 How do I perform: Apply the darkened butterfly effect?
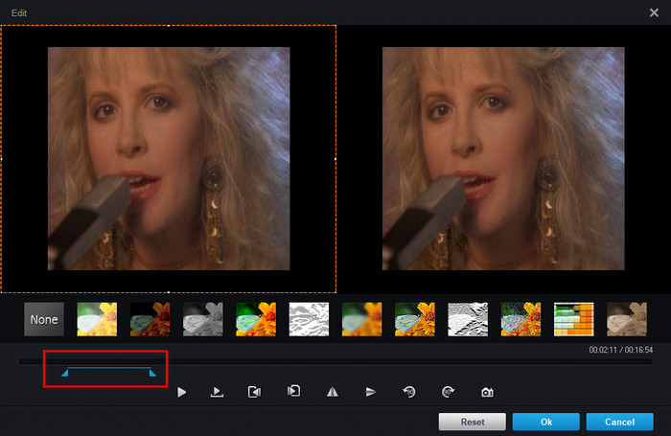pyautogui.click(x=150, y=319)
